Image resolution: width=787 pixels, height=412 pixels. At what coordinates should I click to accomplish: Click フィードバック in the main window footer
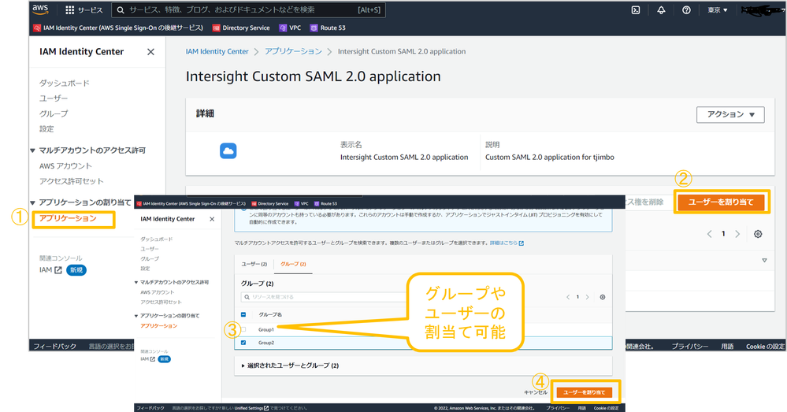pyautogui.click(x=54, y=347)
